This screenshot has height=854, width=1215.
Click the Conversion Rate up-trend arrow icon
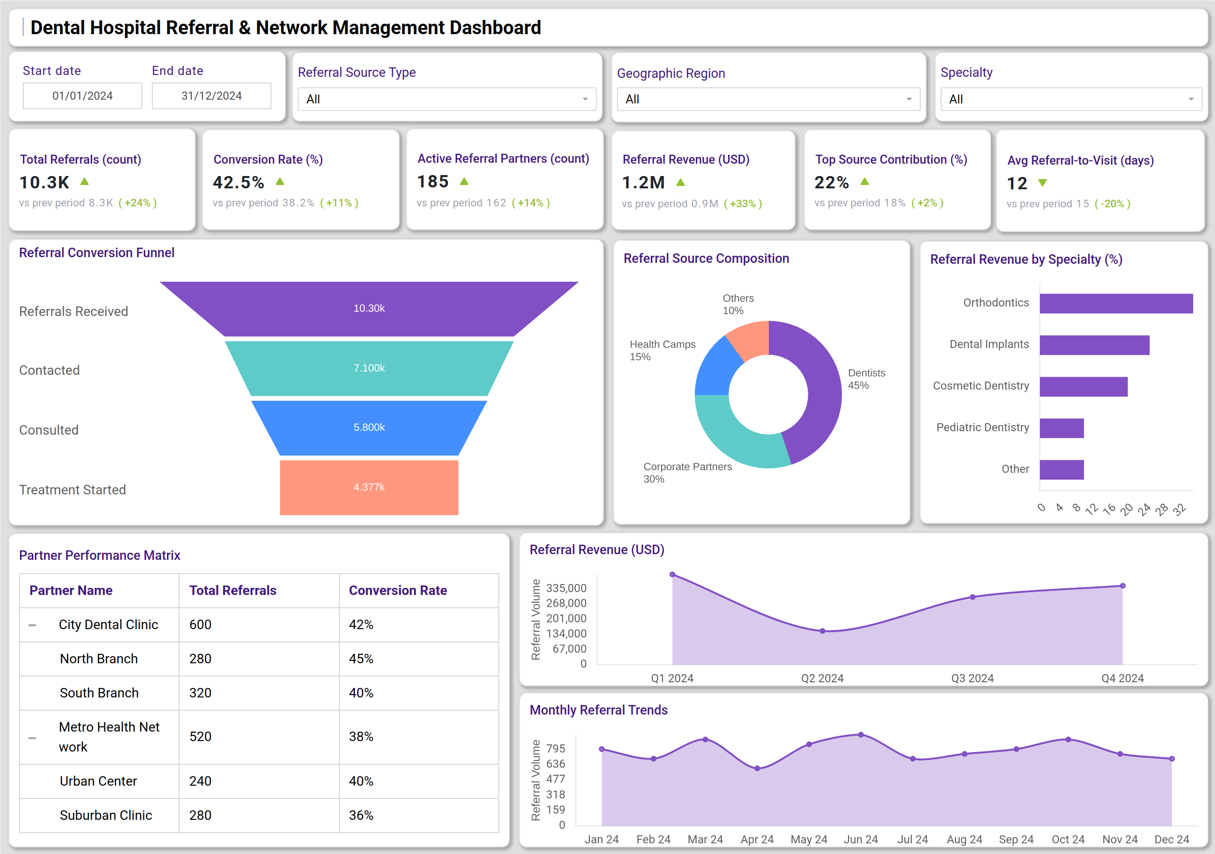[x=280, y=182]
